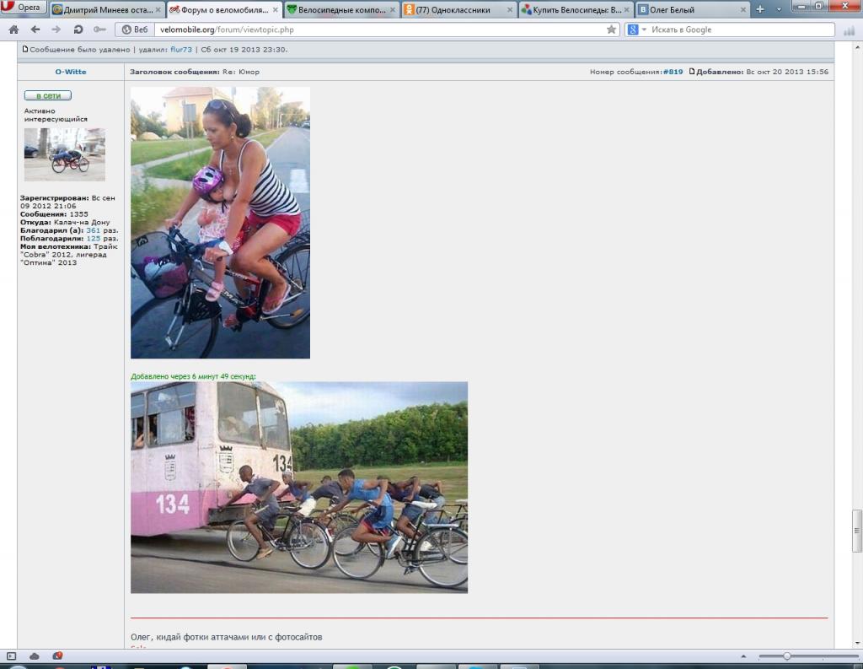Reload the page with refresh icon
Image resolution: width=863 pixels, height=669 pixels.
click(x=78, y=30)
